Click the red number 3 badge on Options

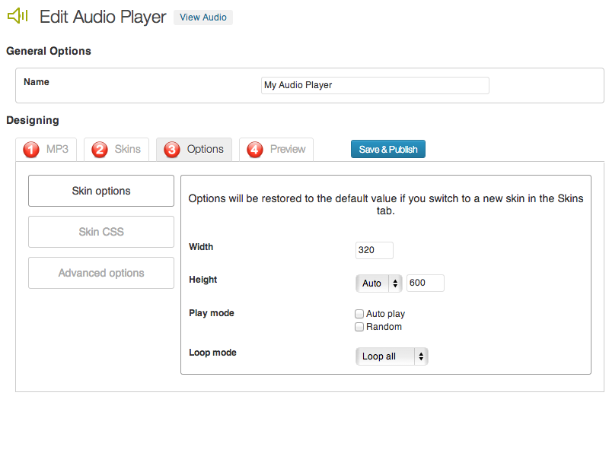click(172, 150)
